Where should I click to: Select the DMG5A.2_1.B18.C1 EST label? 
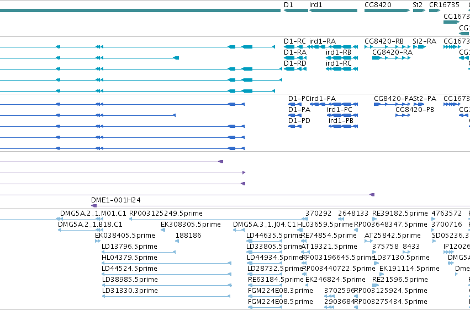click(x=90, y=225)
